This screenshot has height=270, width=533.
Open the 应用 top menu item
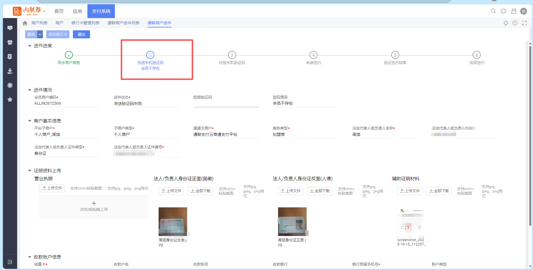click(77, 11)
